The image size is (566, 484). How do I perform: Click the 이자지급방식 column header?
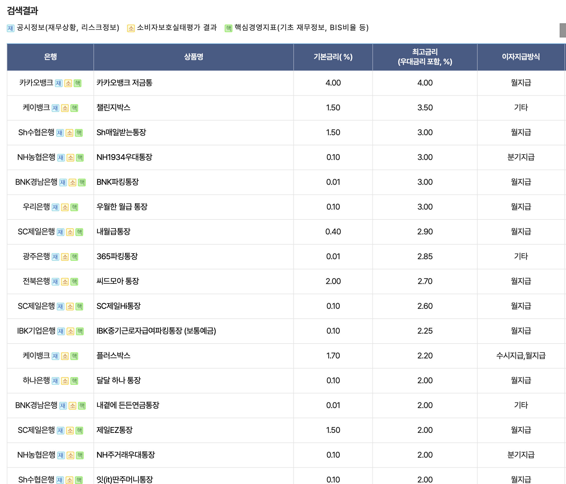521,57
